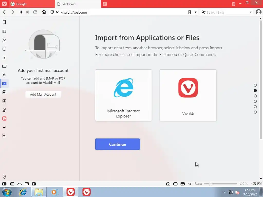The width and height of the screenshot is (263, 197).
Task: Open the Translate panel
Action: point(4,75)
